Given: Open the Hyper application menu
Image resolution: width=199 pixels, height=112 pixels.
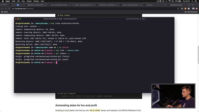Looking at the screenshot, I should click(x=8, y=1).
